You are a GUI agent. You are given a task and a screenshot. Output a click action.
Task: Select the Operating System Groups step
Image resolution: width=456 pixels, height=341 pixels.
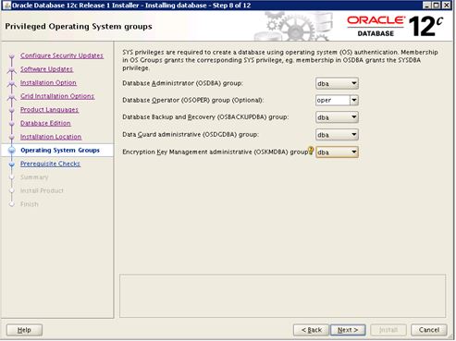click(x=60, y=151)
